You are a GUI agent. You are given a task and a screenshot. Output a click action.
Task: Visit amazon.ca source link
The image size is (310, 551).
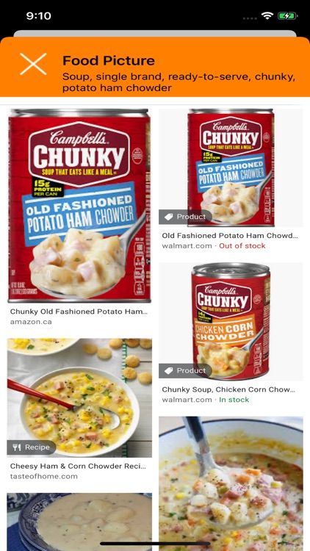31,322
